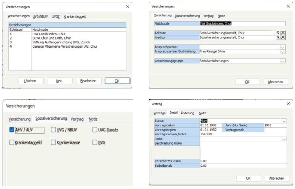The image size is (295, 189).
Task: Click the magnifier search icon in the Adresse row
Action: click(x=278, y=33)
